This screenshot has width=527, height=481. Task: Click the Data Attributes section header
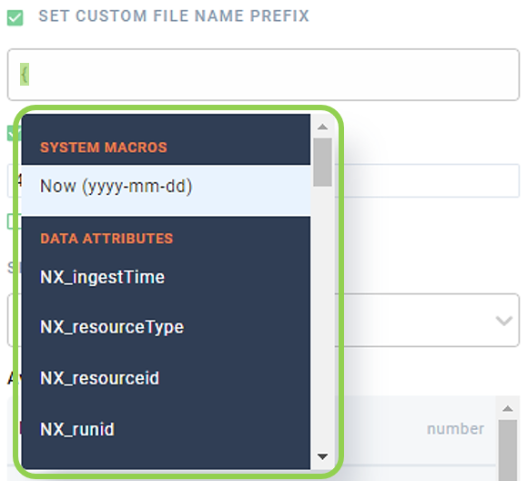click(106, 239)
